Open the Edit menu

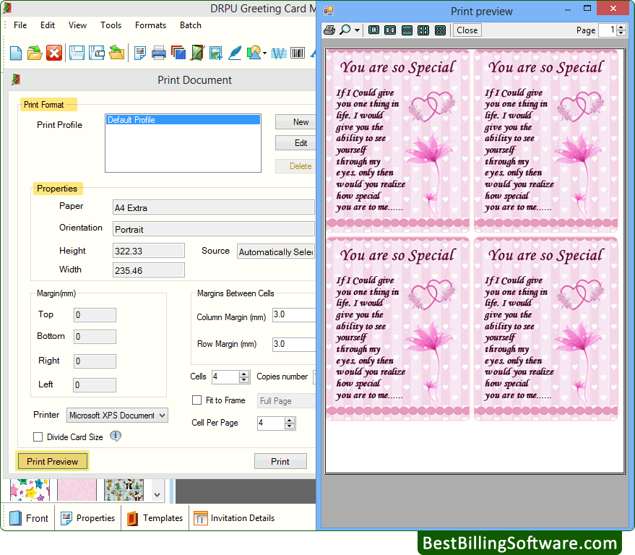click(x=48, y=25)
